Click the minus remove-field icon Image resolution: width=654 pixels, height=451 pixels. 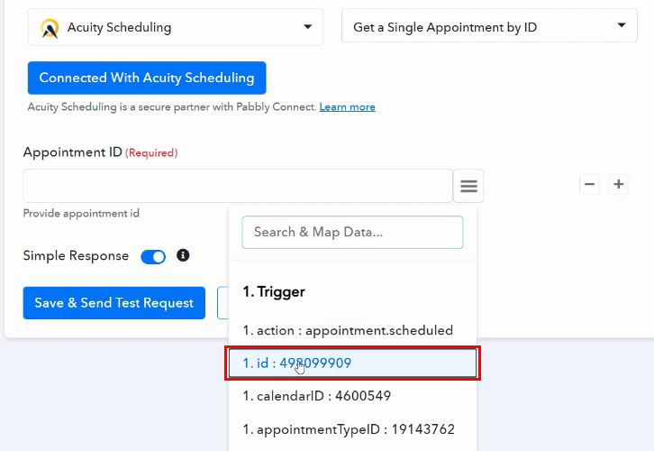[x=589, y=184]
